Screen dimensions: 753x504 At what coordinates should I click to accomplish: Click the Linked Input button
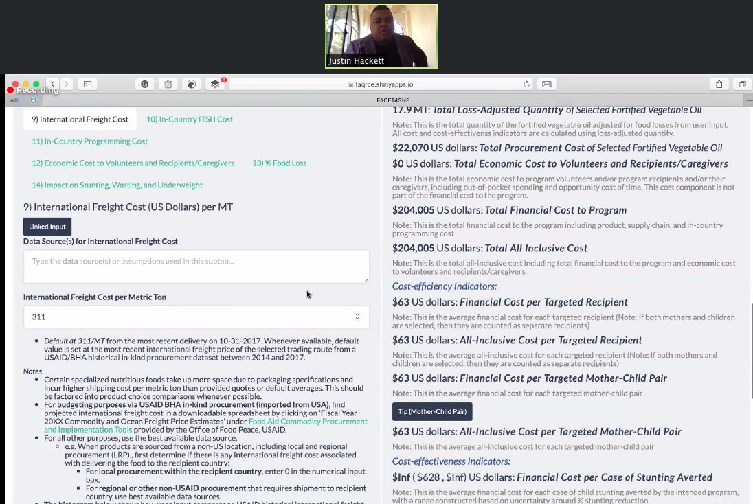click(47, 227)
